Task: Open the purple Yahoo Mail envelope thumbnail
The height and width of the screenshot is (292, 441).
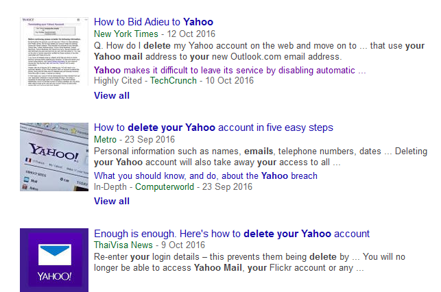Action: [54, 260]
